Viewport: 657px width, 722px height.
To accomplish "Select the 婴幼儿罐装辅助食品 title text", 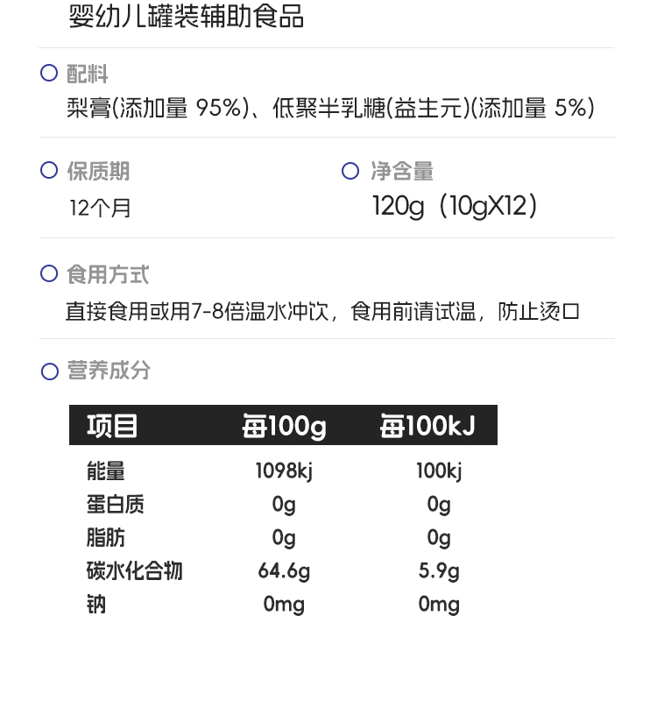I will (186, 16).
